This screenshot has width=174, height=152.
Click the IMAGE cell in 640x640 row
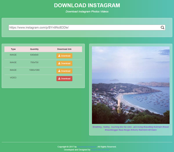click(x=13, y=55)
